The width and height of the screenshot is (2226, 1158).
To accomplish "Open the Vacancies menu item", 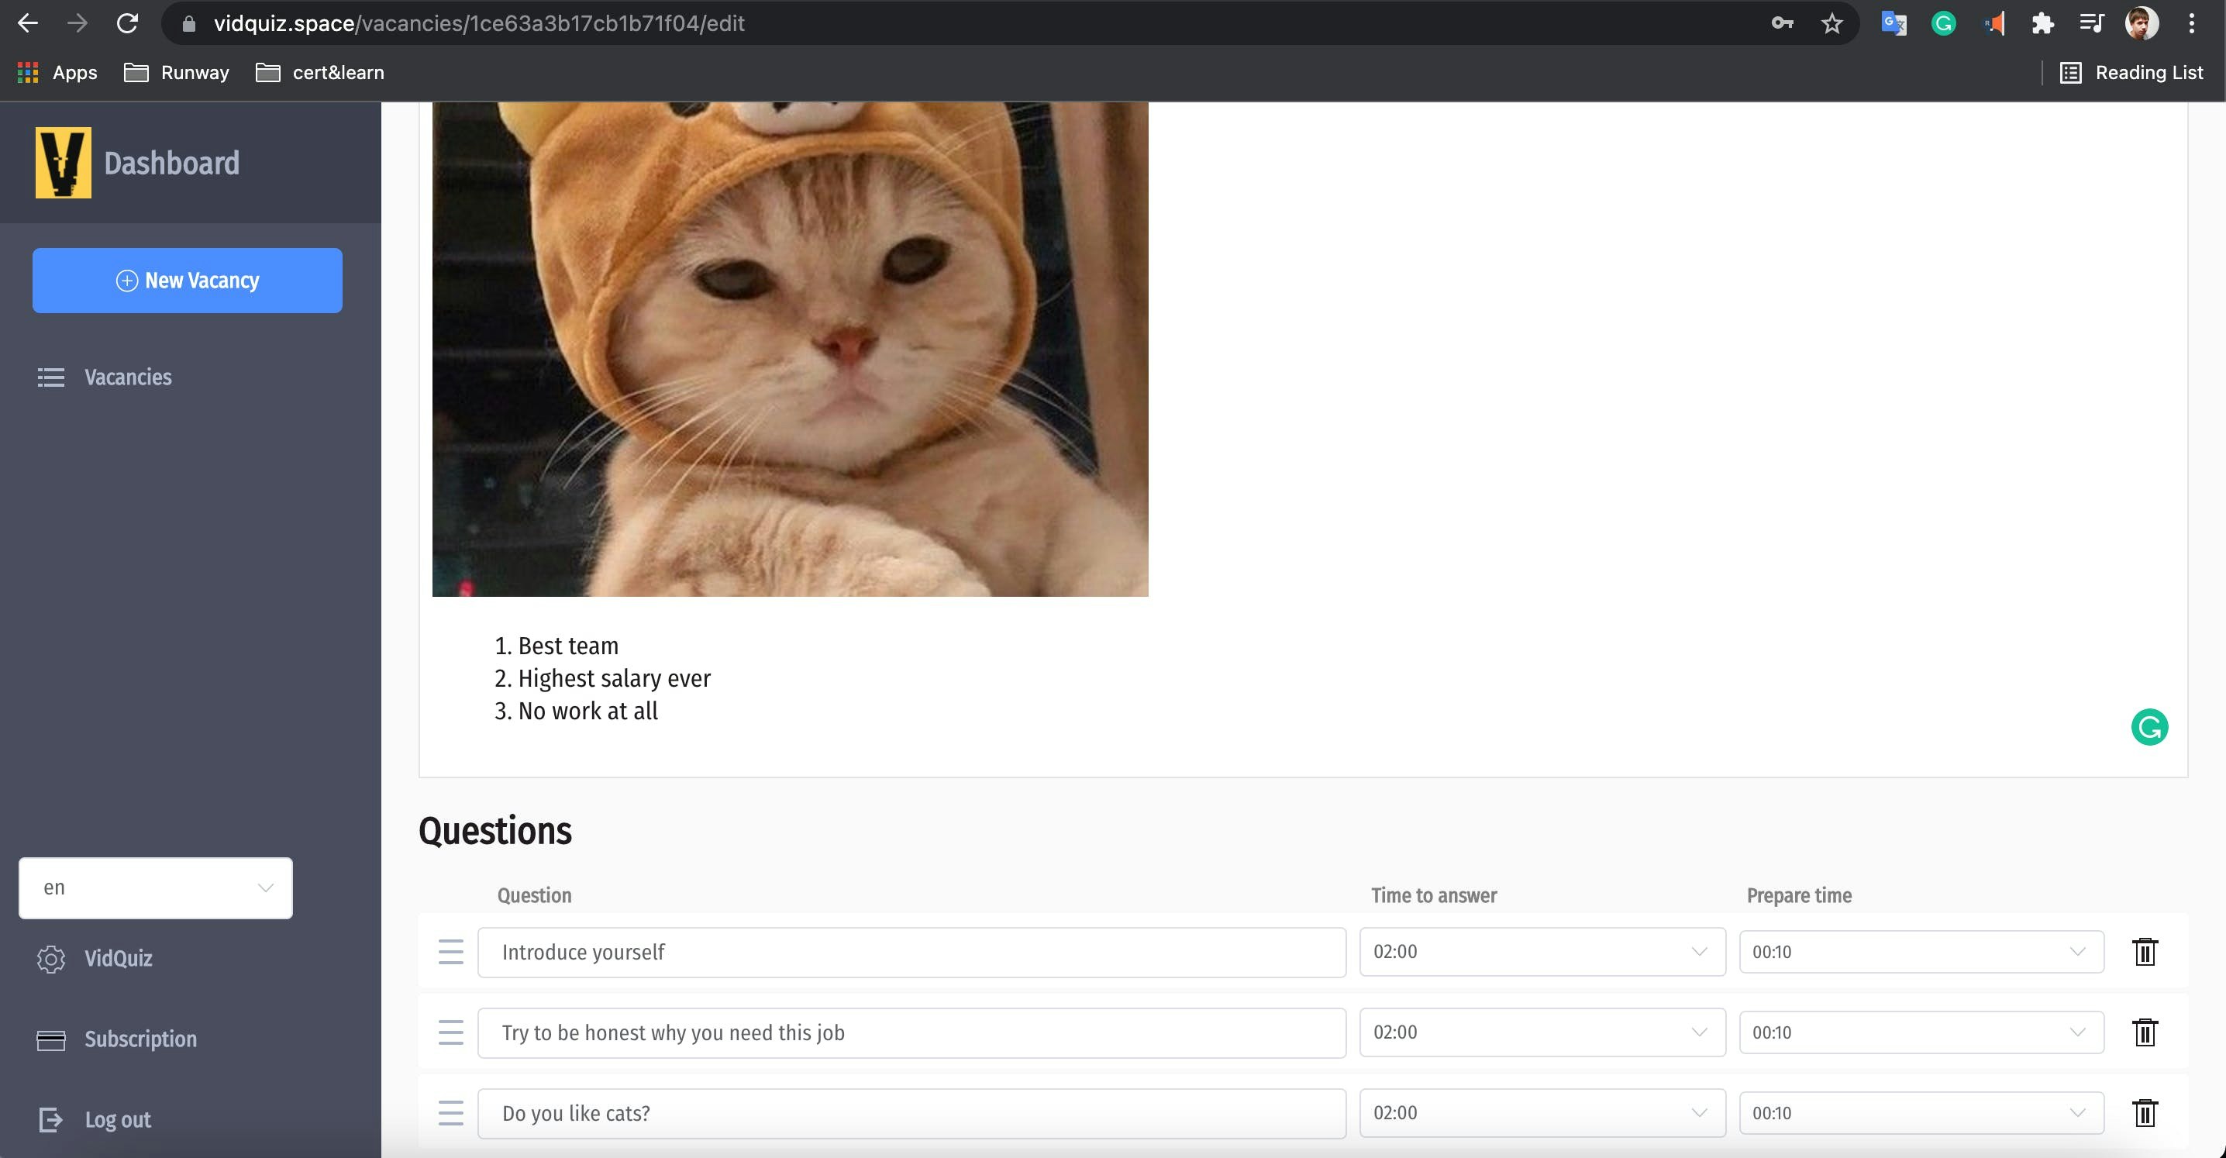I will 127,377.
